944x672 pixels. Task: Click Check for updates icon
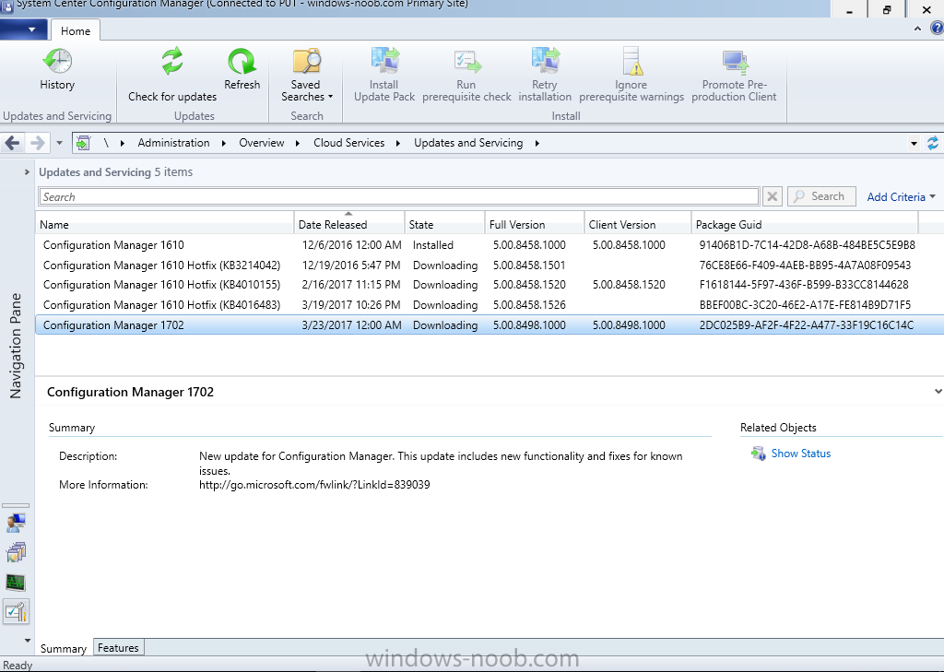[172, 61]
